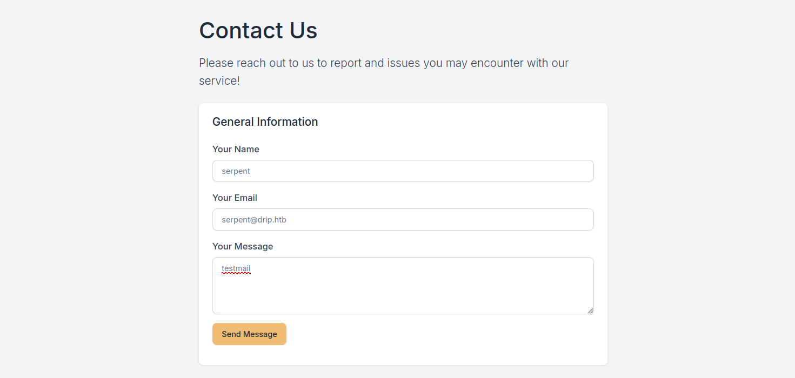Click the "Contact Us" page heading

[258, 30]
